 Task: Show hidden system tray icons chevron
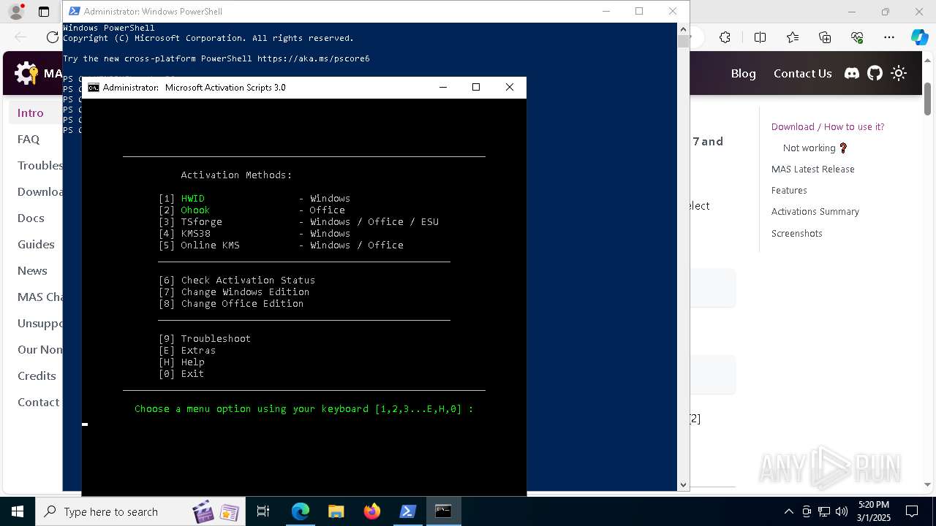pos(788,511)
